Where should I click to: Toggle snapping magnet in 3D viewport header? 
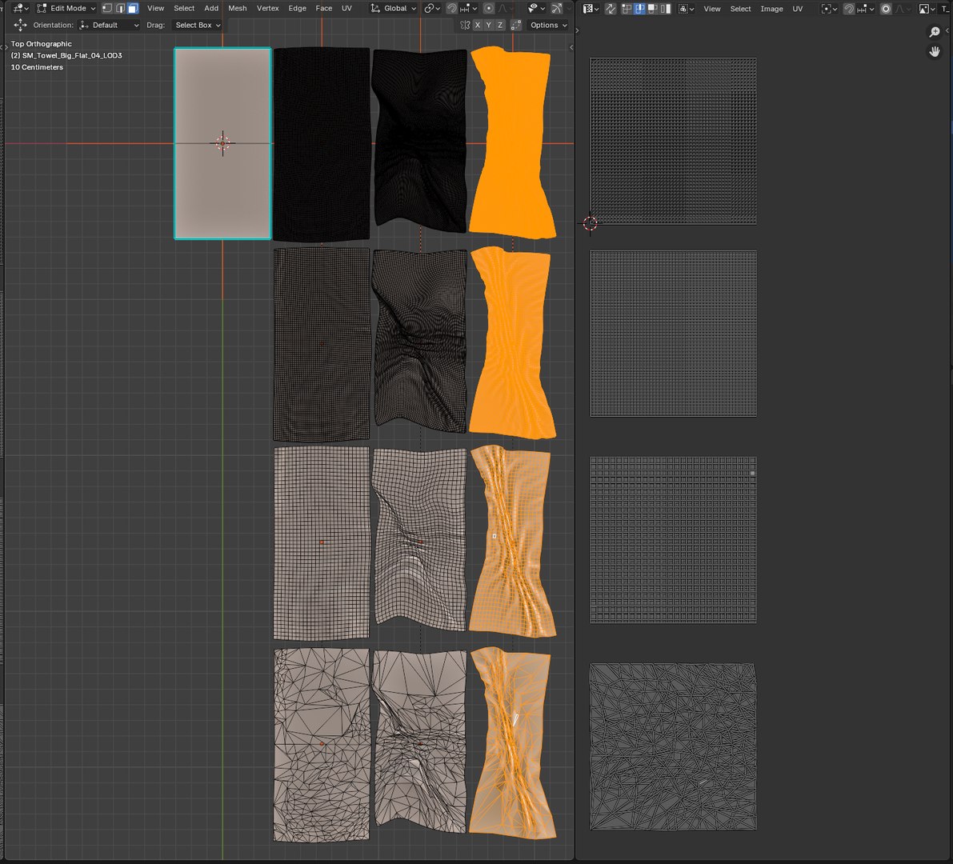tap(451, 9)
